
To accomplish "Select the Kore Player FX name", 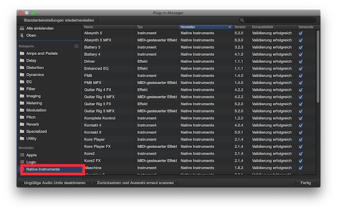I will click(97, 147).
